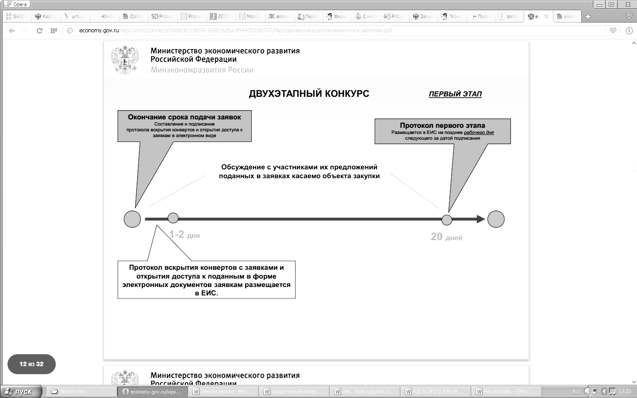The width and height of the screenshot is (637, 398).
Task: Click the '20 дней' timeline label
Action: (446, 237)
